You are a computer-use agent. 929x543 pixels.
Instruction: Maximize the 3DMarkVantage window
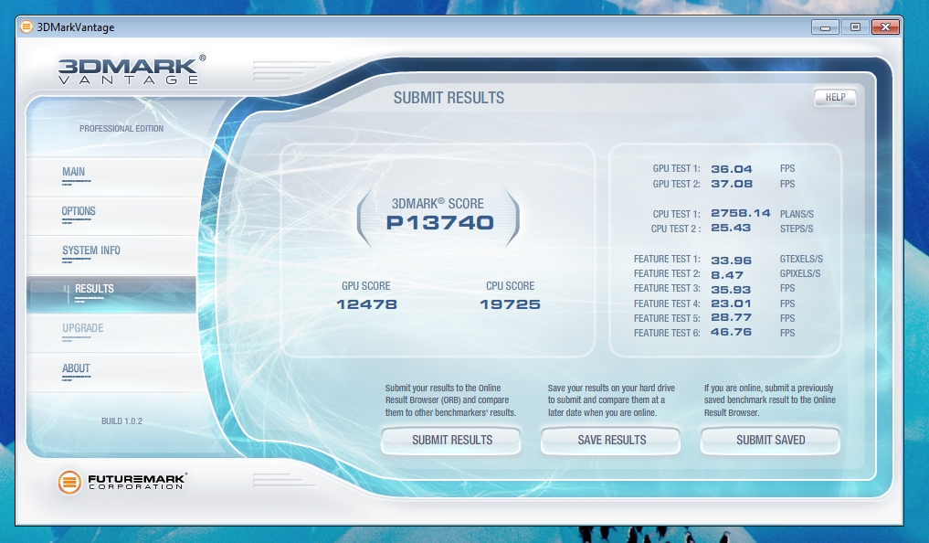click(855, 27)
